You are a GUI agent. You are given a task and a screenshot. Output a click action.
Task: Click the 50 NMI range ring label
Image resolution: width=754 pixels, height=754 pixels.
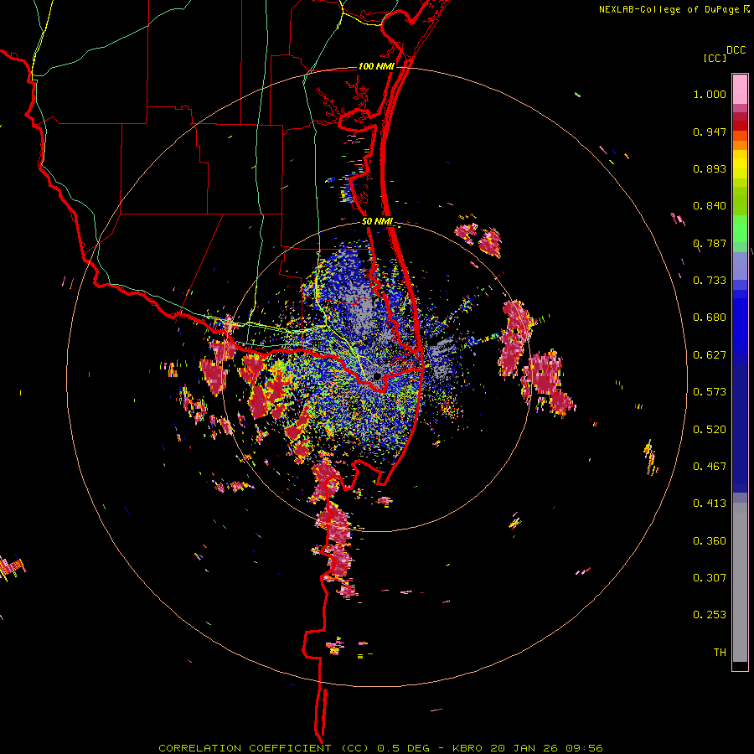(x=378, y=221)
